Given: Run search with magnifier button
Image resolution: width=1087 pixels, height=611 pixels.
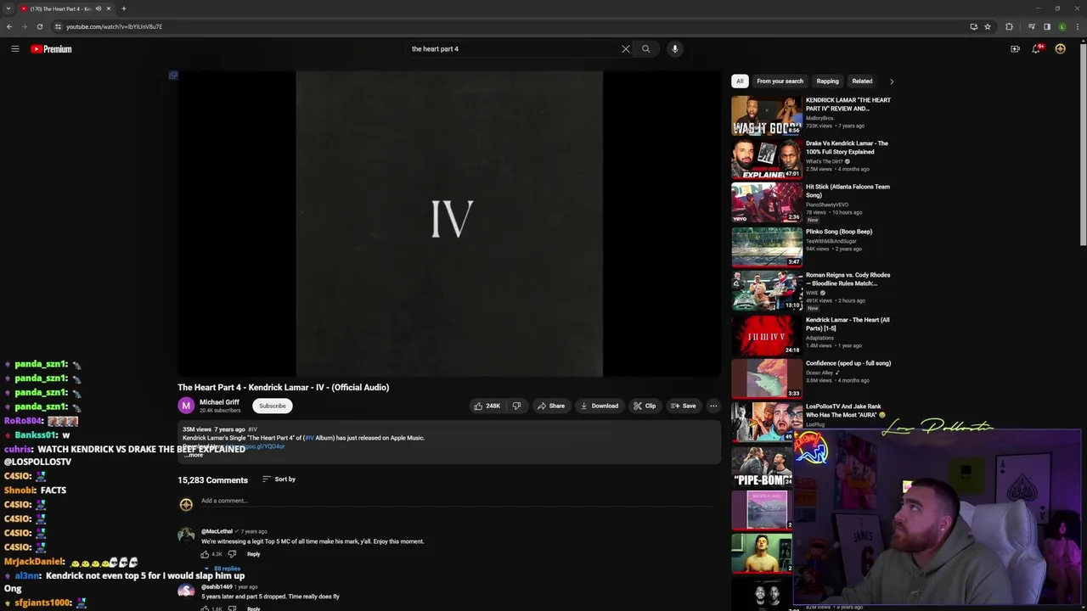Looking at the screenshot, I should (x=646, y=49).
